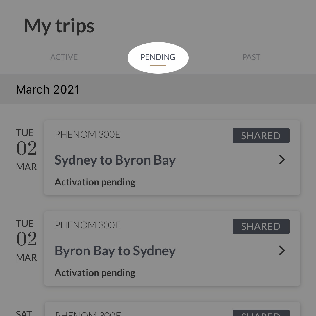Open the Byron Bay to Sydney trip title

click(x=115, y=251)
